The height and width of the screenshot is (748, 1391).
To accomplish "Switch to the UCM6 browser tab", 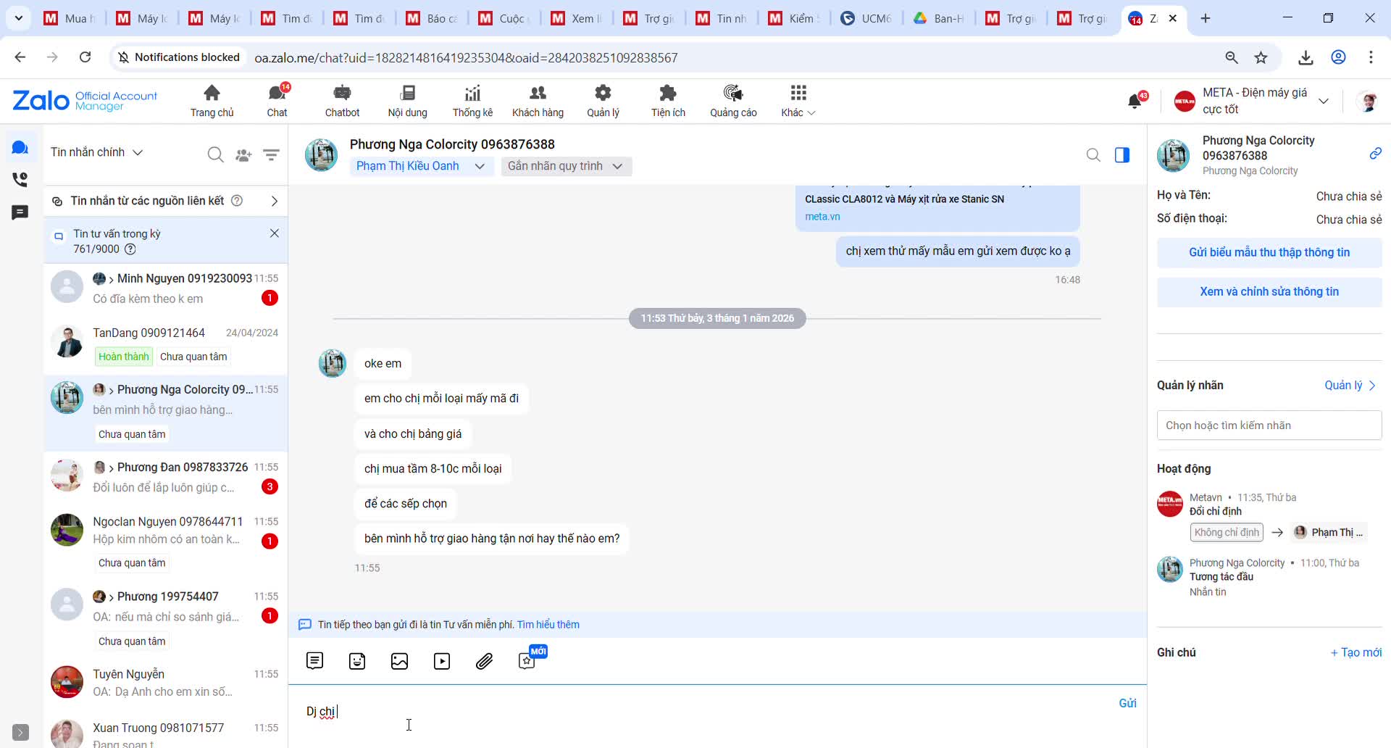I will (866, 18).
